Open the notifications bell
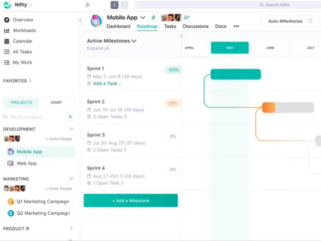The height and width of the screenshot is (241, 321). [87, 5]
